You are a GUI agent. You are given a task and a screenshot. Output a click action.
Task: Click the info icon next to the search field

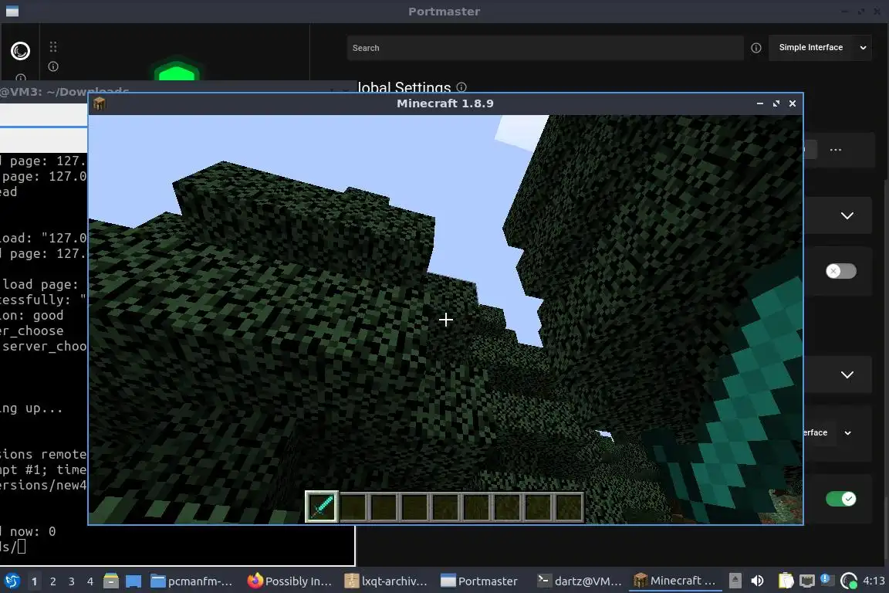tap(755, 48)
